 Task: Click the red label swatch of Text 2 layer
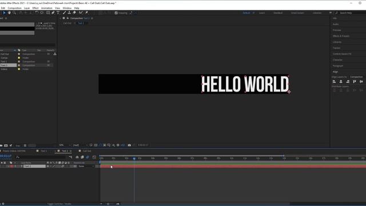[x=11, y=167]
